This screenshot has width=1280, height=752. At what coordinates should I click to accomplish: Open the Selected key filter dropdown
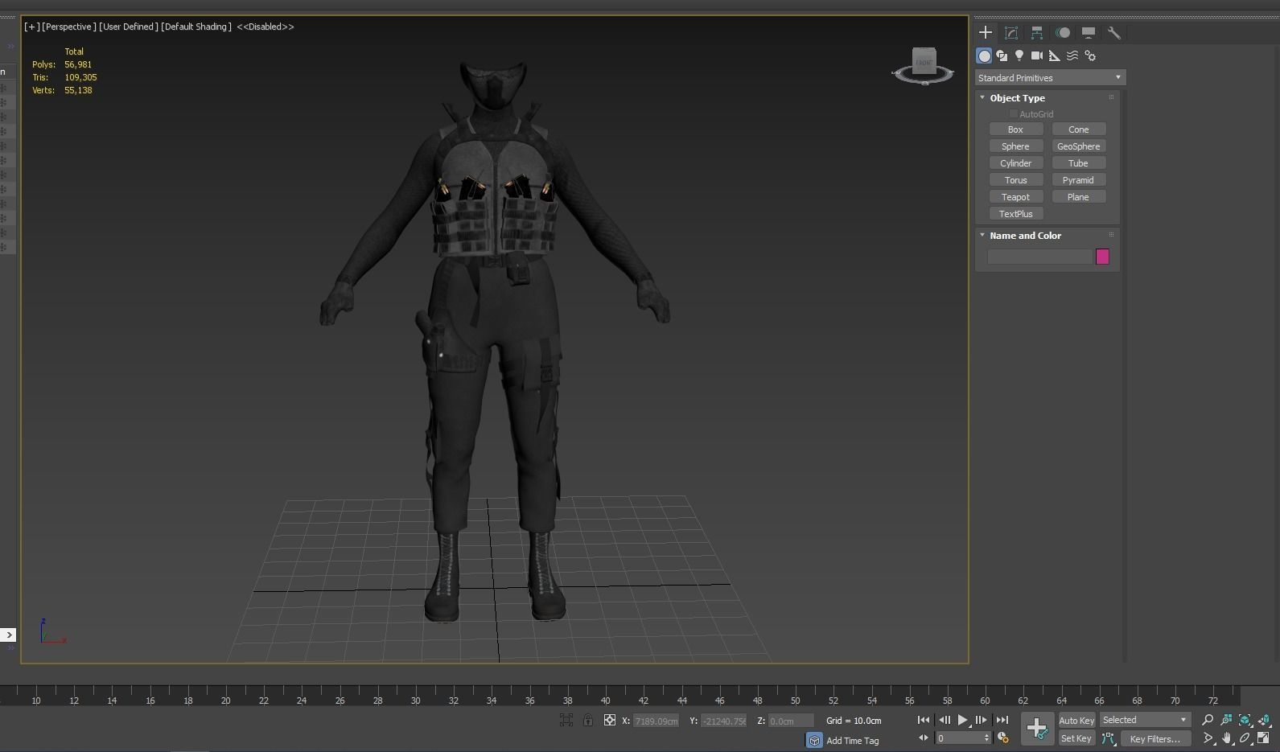point(1144,720)
